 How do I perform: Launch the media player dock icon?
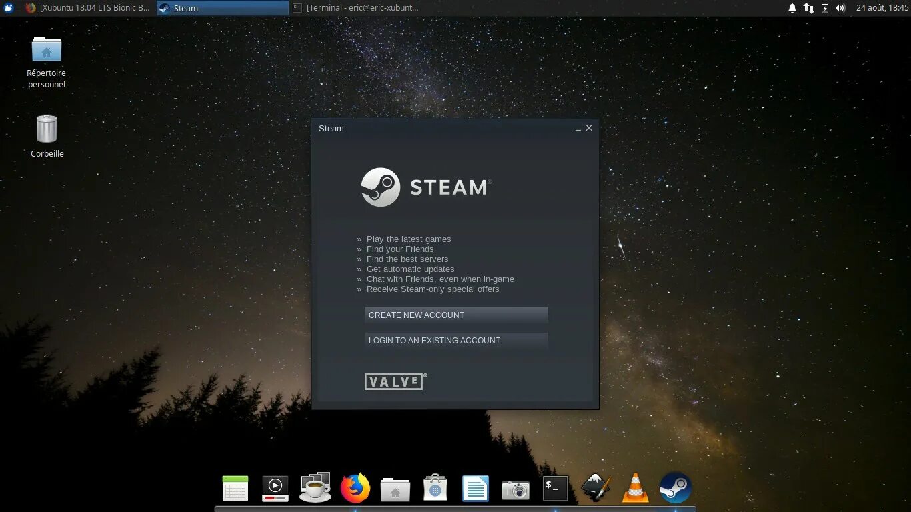point(275,489)
